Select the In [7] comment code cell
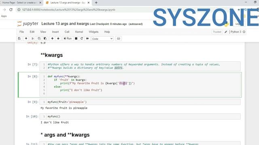This screenshot has width=259, height=145. coord(140,66)
